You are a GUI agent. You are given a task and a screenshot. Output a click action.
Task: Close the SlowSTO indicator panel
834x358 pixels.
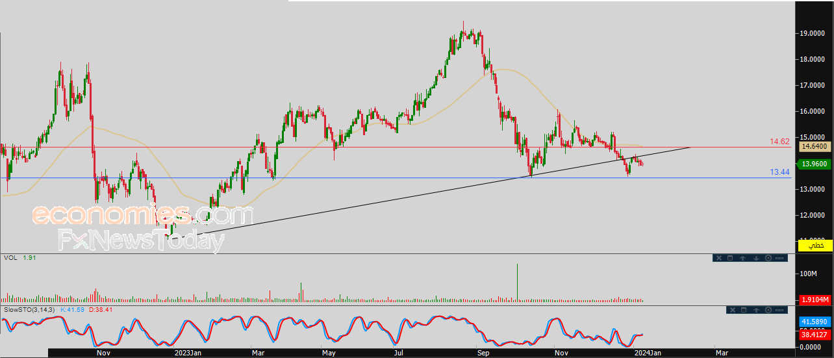(x=733, y=310)
